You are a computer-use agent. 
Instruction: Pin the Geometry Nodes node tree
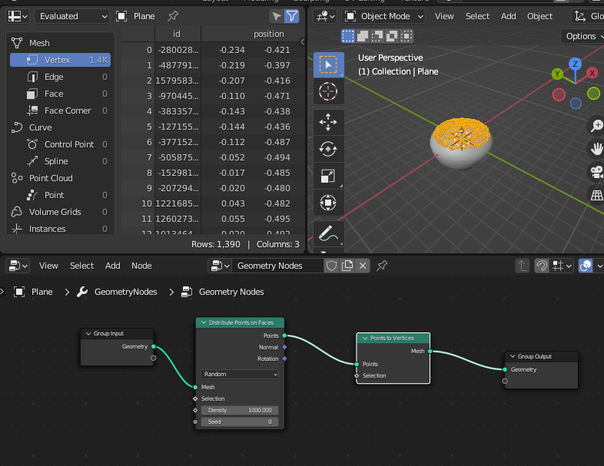click(382, 266)
